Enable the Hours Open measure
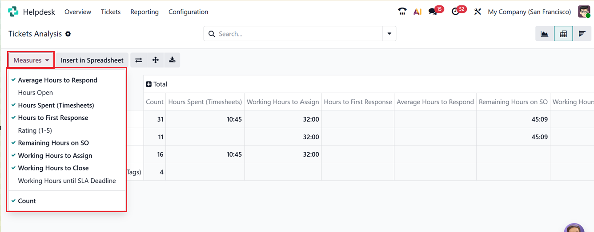Screen dimensions: 594x232 35,93
